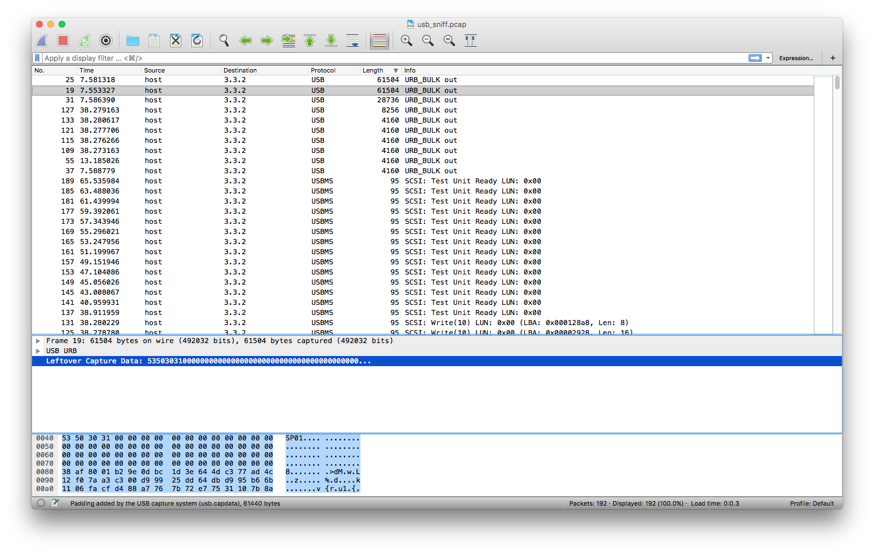Open display filter bookmarks
The height and width of the screenshot is (554, 874).
point(37,58)
